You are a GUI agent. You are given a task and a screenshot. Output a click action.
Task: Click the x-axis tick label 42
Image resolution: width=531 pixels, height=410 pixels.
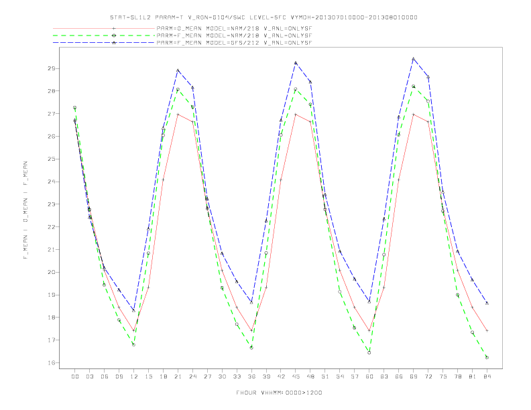pyautogui.click(x=281, y=377)
